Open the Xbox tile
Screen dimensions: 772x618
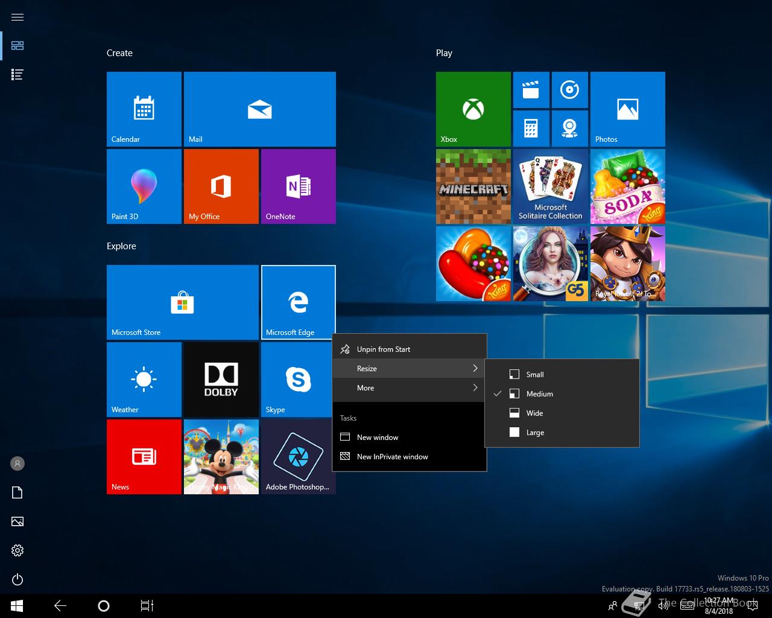(x=473, y=109)
